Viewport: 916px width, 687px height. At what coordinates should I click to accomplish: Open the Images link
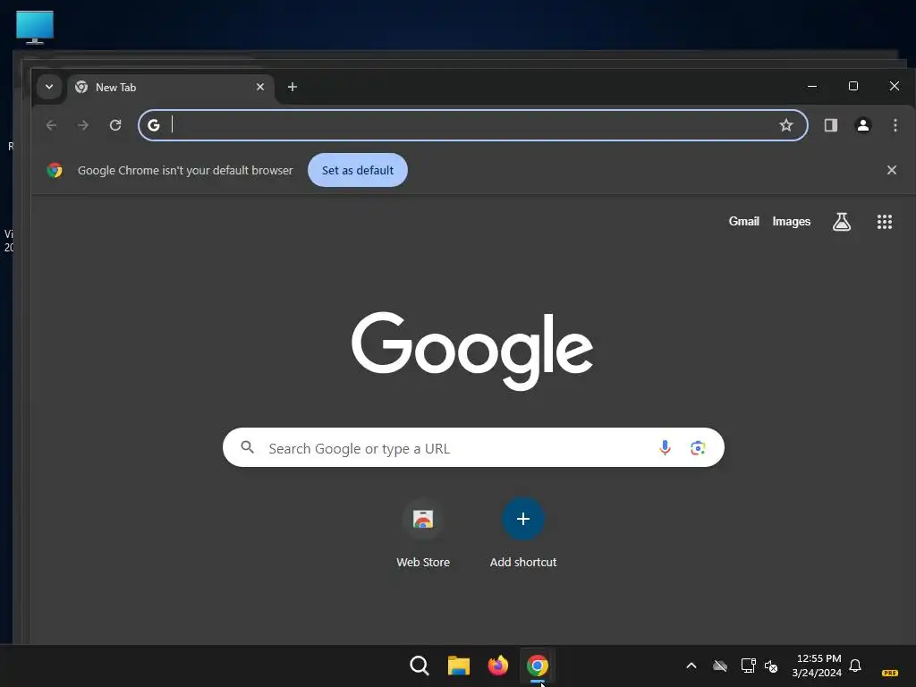pos(792,222)
